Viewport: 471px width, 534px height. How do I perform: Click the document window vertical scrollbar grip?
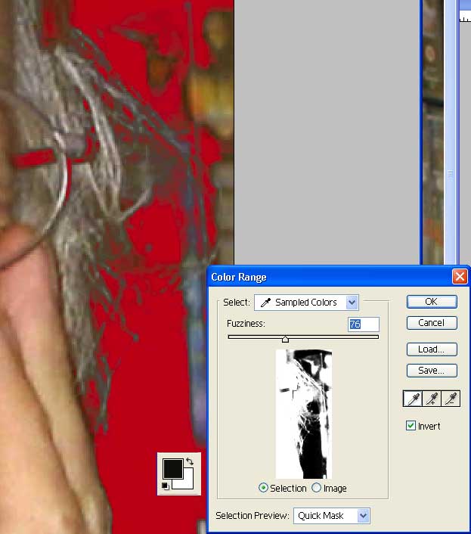click(x=450, y=173)
